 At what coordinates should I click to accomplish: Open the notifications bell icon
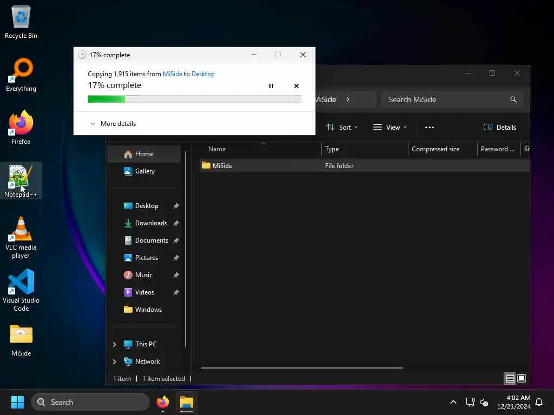coord(539,402)
